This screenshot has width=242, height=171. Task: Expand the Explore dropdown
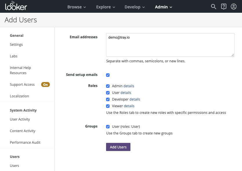click(105, 7)
